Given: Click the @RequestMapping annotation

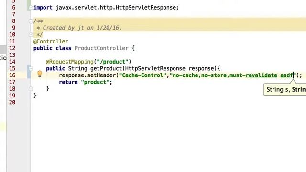Looking at the screenshot, I should pyautogui.click(x=70, y=62).
